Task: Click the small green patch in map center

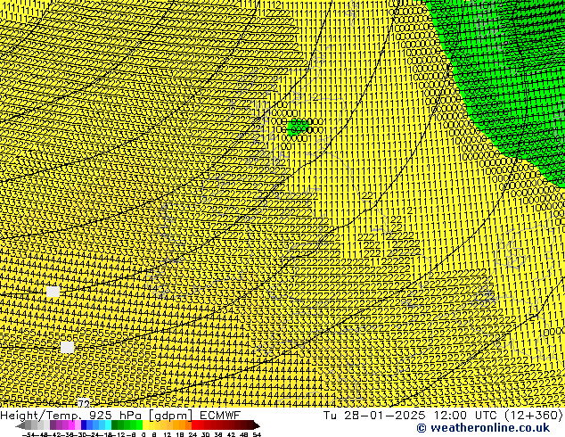Action: point(299,127)
